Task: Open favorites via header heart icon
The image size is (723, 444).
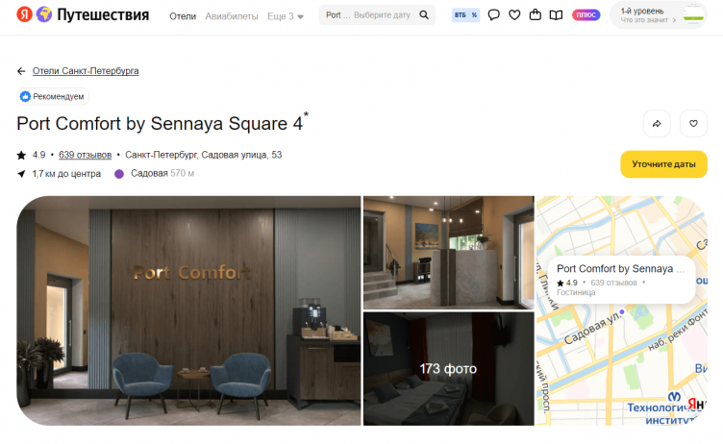Action: [514, 15]
